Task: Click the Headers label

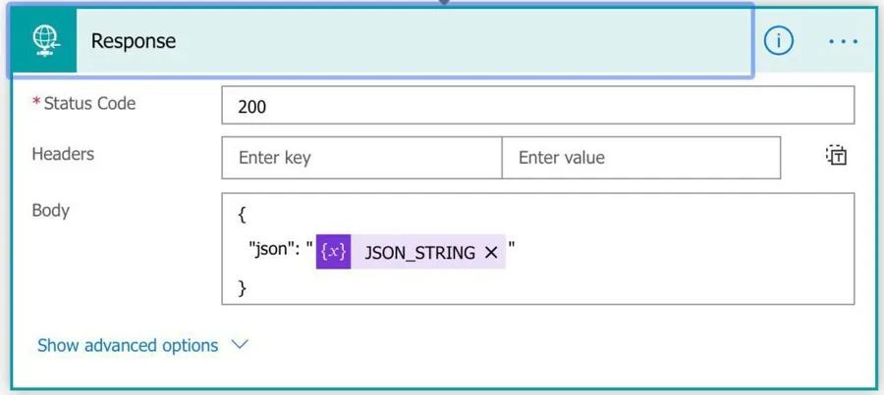Action: tap(63, 155)
